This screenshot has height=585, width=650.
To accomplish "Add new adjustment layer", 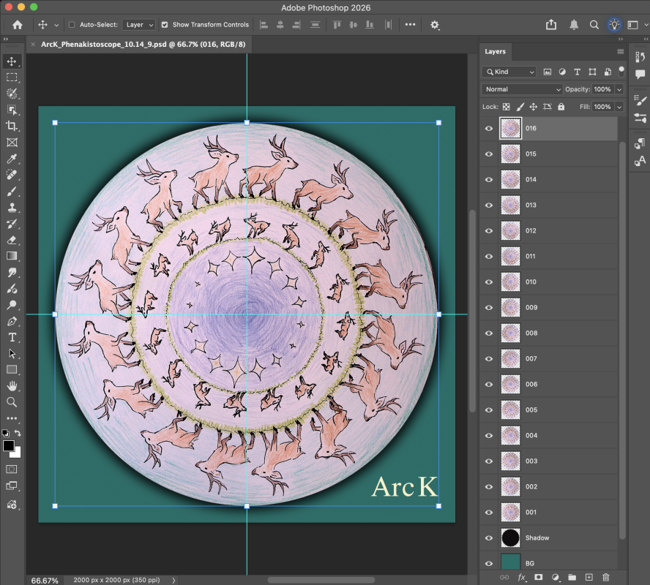I will click(556, 577).
